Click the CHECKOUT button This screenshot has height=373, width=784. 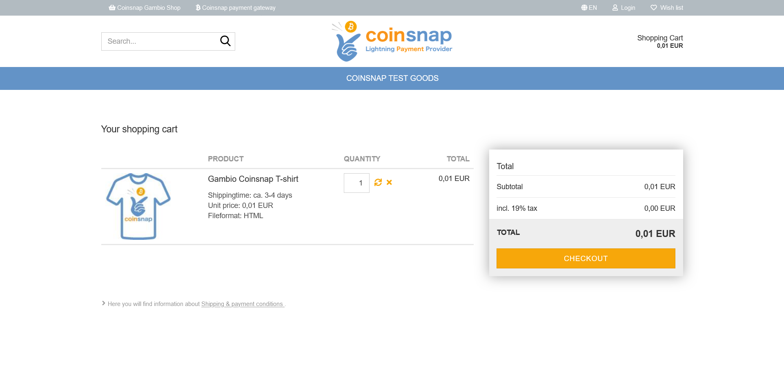coord(586,258)
